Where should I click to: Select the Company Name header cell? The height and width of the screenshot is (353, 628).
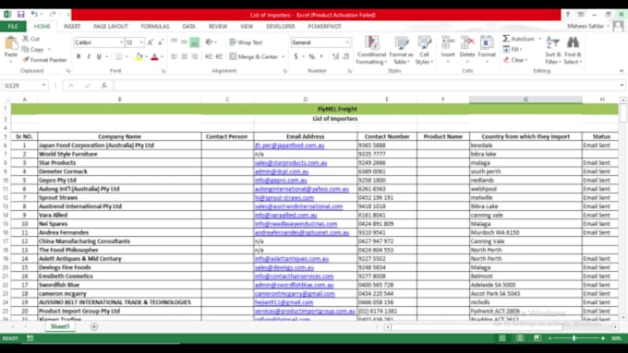119,136
